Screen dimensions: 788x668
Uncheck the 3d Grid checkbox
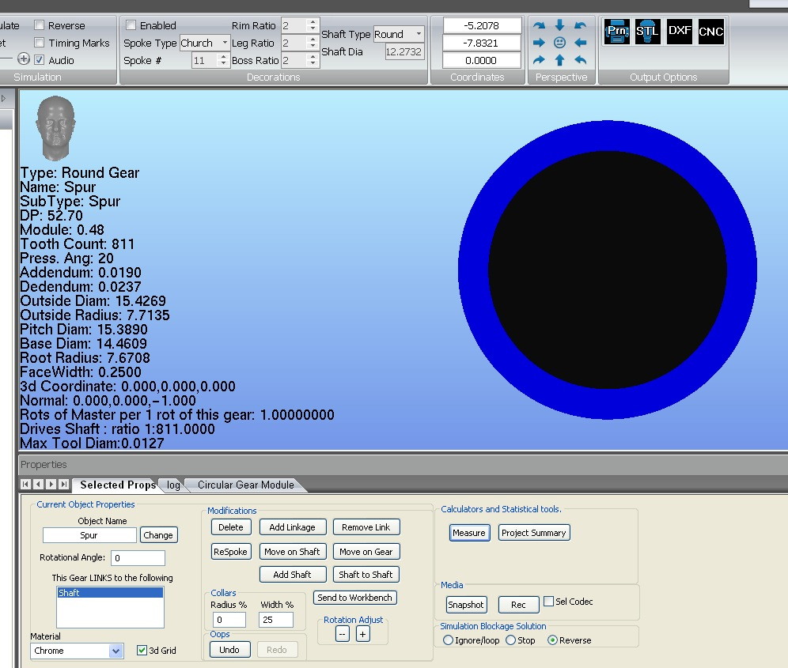pyautogui.click(x=142, y=651)
